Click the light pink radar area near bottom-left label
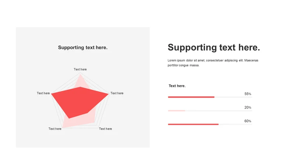 65,123
